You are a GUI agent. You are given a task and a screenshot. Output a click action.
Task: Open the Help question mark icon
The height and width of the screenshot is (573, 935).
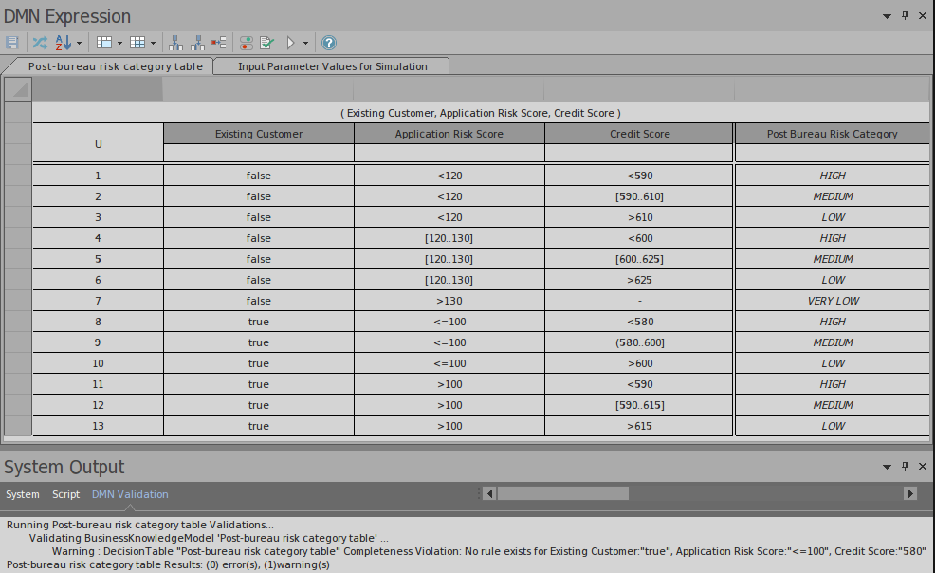click(328, 43)
